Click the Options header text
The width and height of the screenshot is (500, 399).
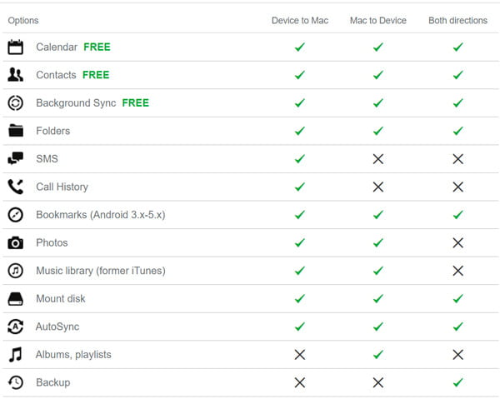pos(23,20)
